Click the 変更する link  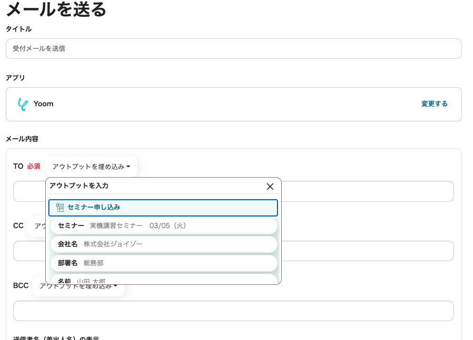click(x=435, y=104)
